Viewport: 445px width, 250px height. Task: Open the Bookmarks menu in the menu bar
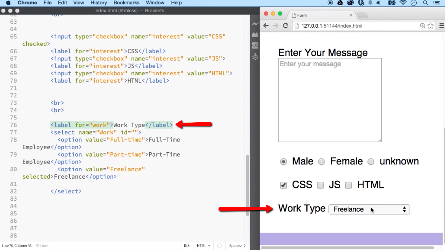pos(126,3)
